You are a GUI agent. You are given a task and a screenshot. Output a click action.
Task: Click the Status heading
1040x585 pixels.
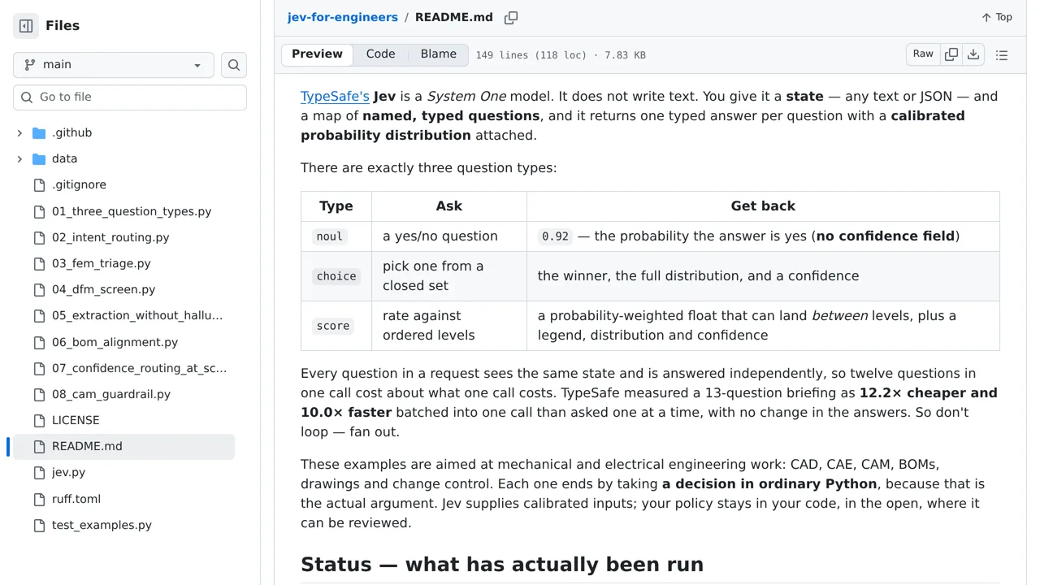502,564
